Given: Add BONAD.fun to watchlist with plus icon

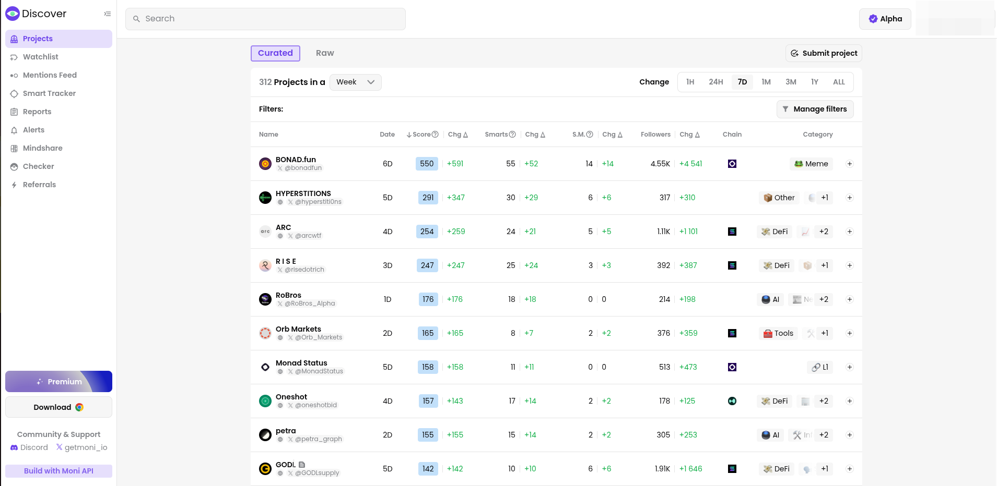Looking at the screenshot, I should coord(850,164).
